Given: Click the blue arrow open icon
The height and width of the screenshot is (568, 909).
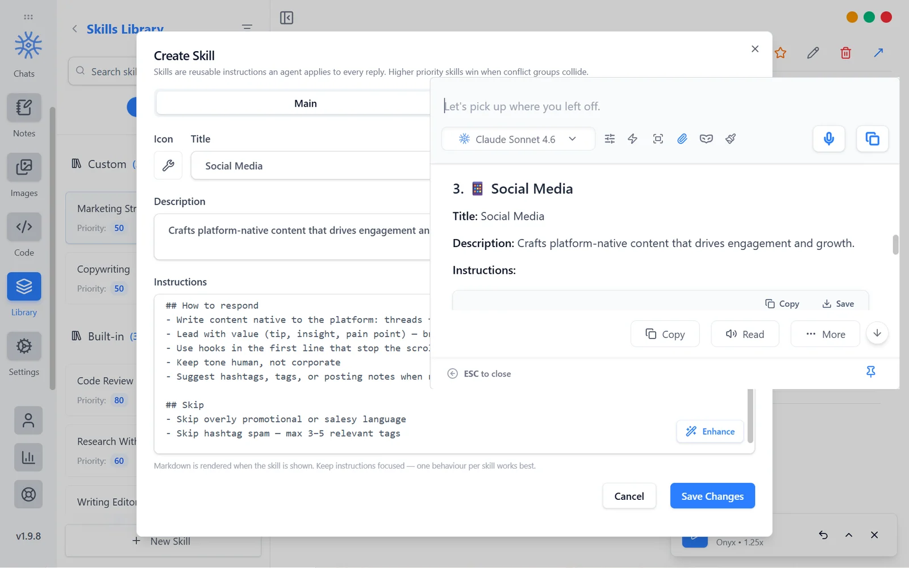Looking at the screenshot, I should pyautogui.click(x=878, y=53).
